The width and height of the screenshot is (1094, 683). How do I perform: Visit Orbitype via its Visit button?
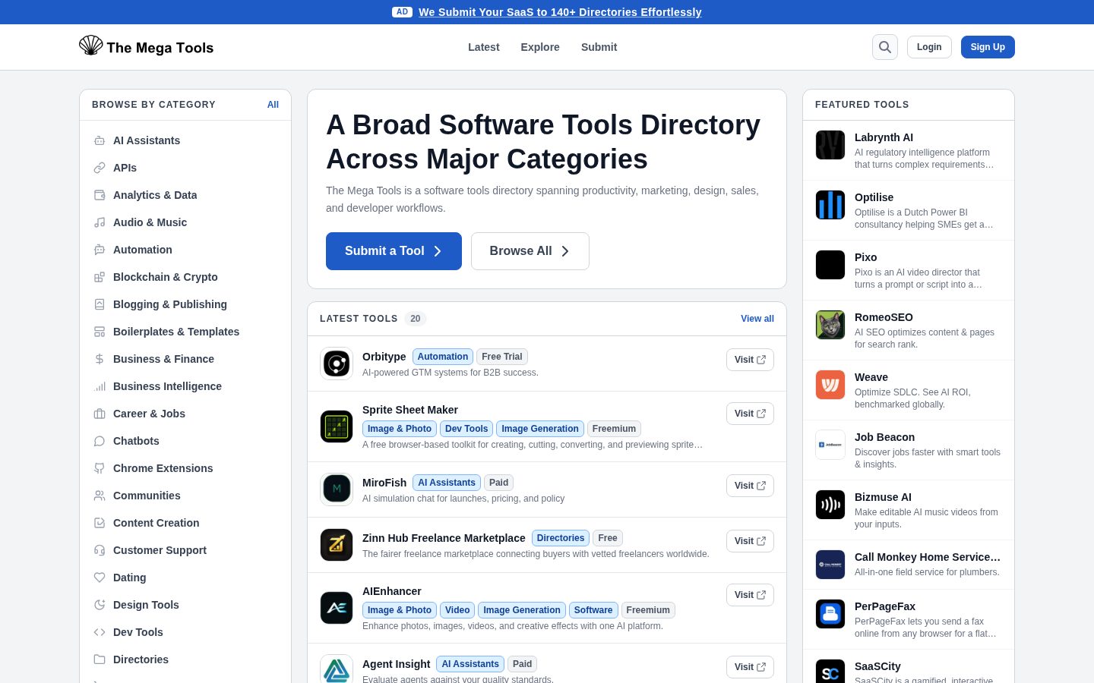pyautogui.click(x=750, y=360)
